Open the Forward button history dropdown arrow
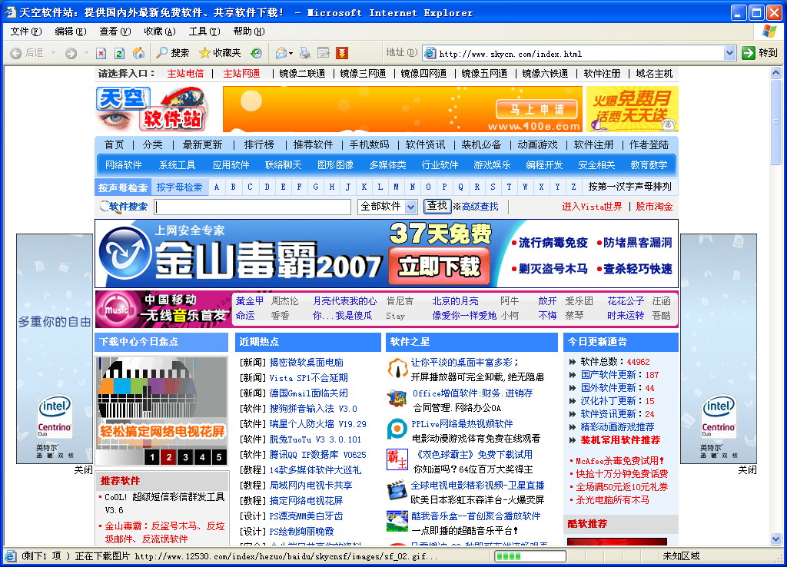The width and height of the screenshot is (787, 567). click(86, 53)
